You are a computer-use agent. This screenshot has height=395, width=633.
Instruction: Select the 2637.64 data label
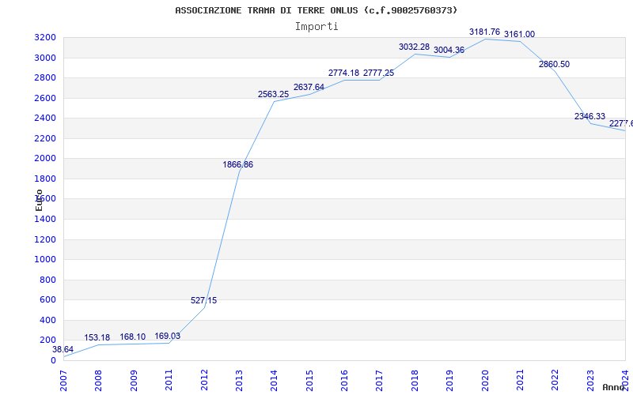tap(309, 87)
